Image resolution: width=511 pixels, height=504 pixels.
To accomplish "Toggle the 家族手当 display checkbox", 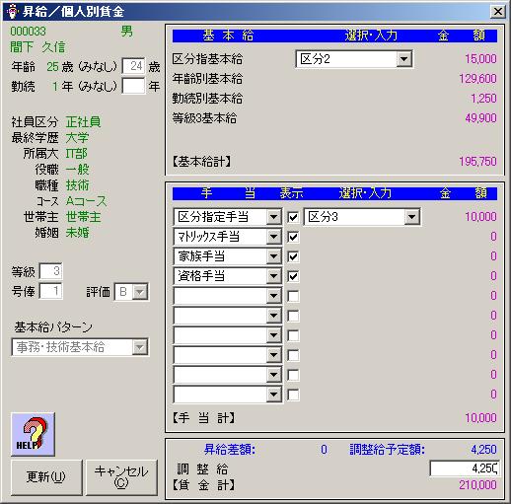I will [293, 256].
